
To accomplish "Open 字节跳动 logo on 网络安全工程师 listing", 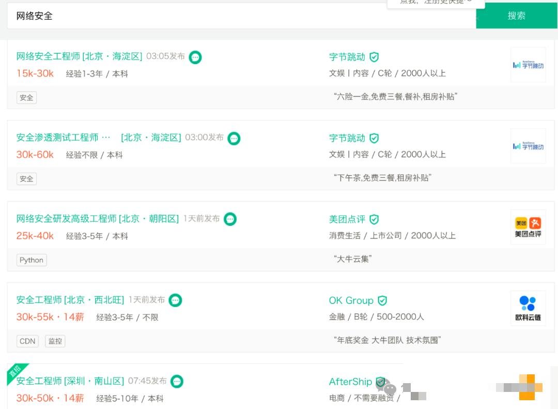I will (528, 65).
